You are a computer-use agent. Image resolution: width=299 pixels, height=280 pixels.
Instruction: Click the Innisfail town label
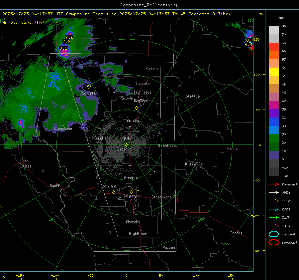pos(134,121)
